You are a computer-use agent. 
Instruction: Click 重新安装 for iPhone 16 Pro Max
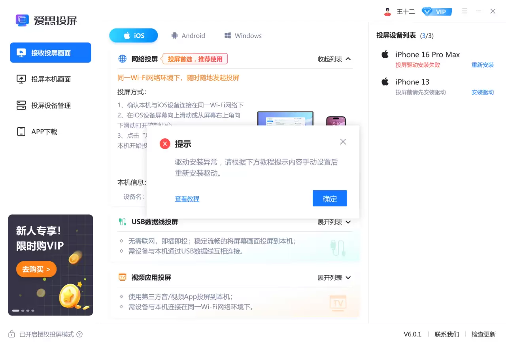tap(482, 65)
